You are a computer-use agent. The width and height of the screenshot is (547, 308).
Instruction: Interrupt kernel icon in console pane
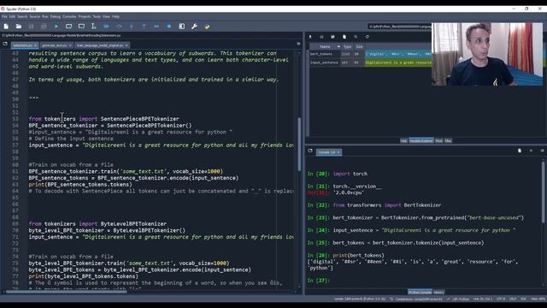[531, 151]
